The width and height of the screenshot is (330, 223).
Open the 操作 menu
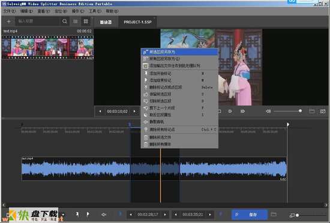point(78,11)
